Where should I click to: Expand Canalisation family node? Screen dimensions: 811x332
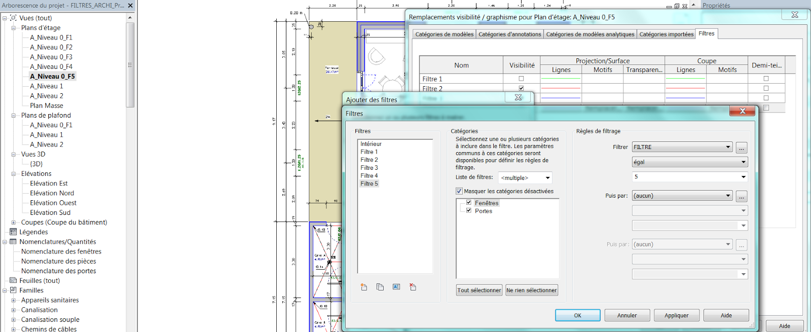(x=14, y=310)
